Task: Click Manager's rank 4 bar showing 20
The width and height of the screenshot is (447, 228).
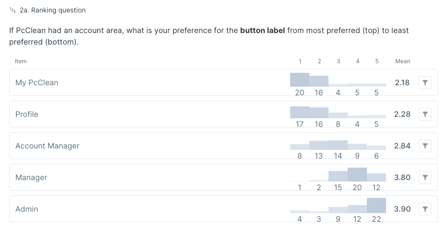Action: pos(357,174)
